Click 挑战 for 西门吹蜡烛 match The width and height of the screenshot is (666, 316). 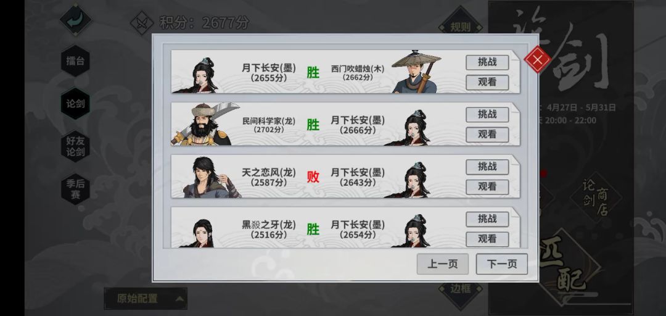[x=487, y=62]
